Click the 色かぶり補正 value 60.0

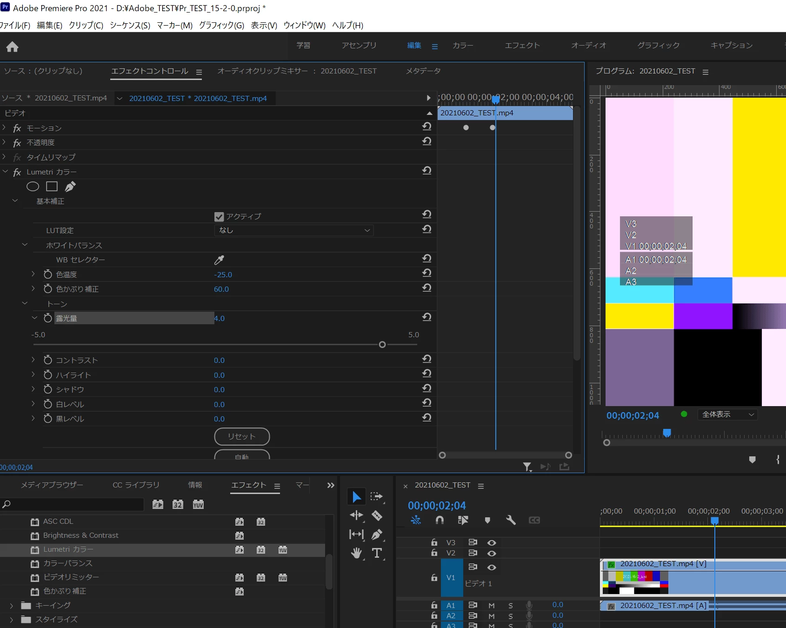pos(221,289)
